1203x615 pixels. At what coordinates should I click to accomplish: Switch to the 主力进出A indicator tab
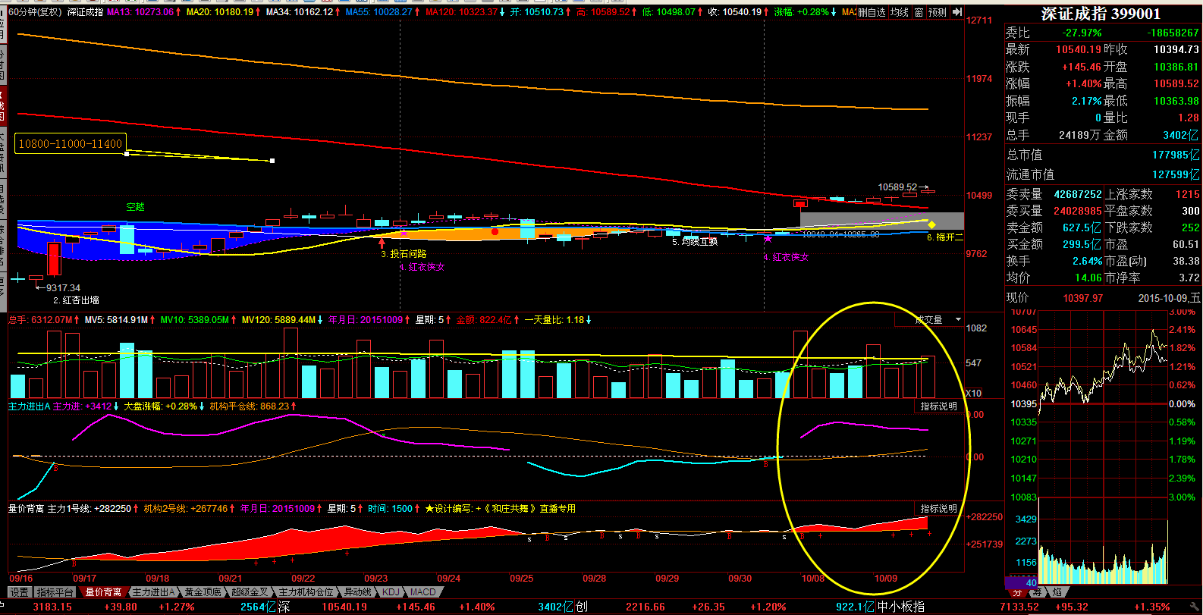coord(153,592)
